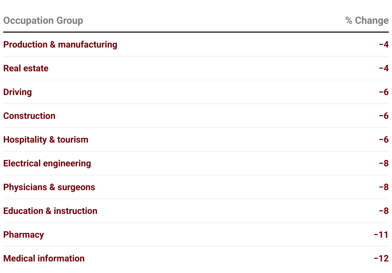Viewport: 392px width, 273px height.
Task: Click the −6 value for Driving
Action: pos(384,92)
